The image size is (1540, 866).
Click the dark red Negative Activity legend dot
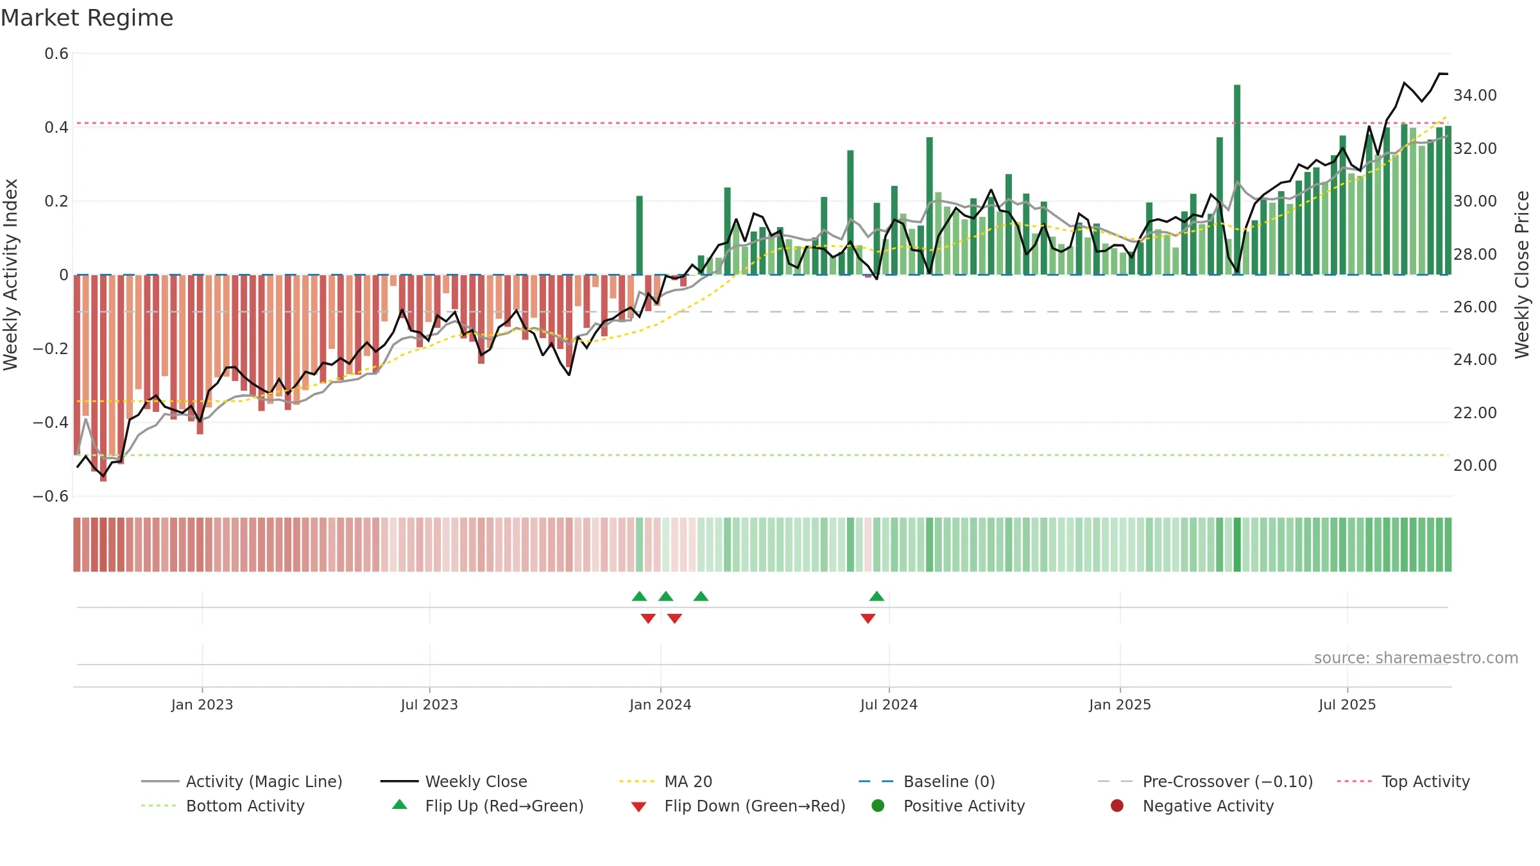(1117, 806)
